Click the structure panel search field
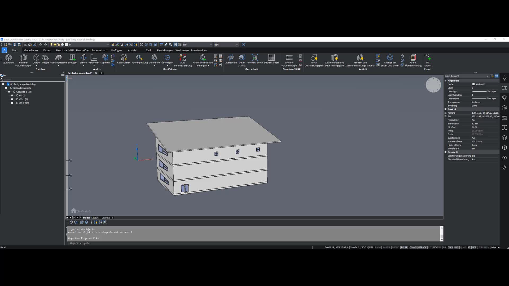 point(32,79)
